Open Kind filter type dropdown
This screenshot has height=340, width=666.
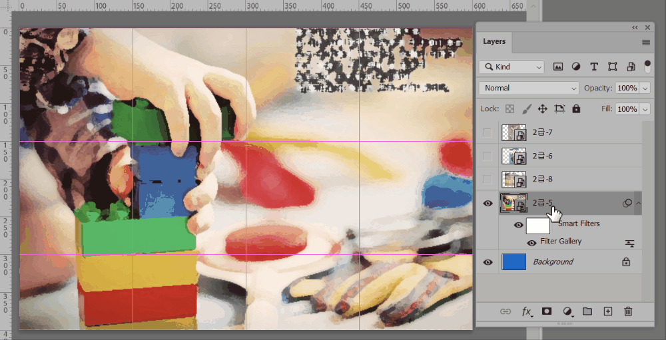(511, 67)
